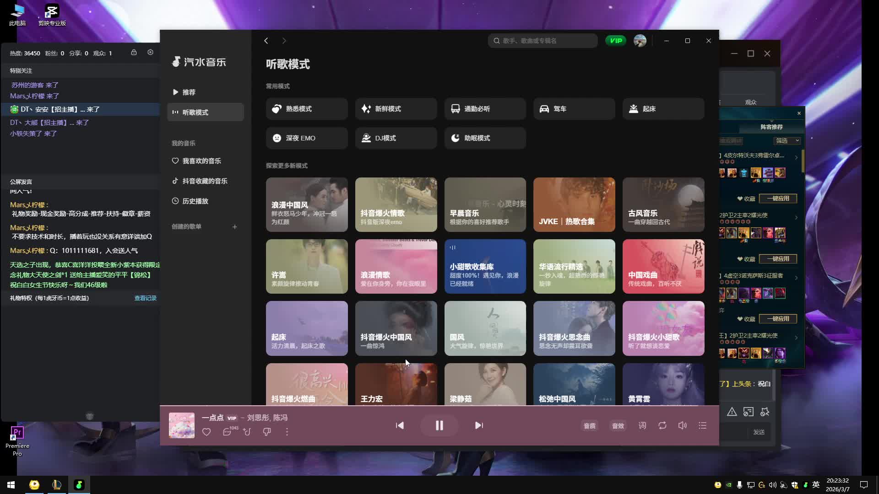Pause the playing track
Screen dimensions: 879x494
pyautogui.click(x=439, y=426)
